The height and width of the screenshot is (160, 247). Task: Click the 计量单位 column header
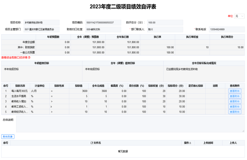coord(40,86)
